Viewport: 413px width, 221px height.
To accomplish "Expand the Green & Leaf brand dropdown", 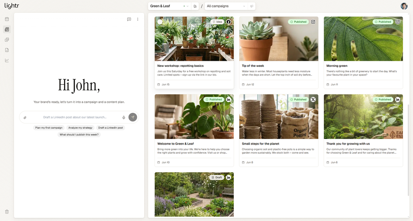I will click(x=169, y=6).
